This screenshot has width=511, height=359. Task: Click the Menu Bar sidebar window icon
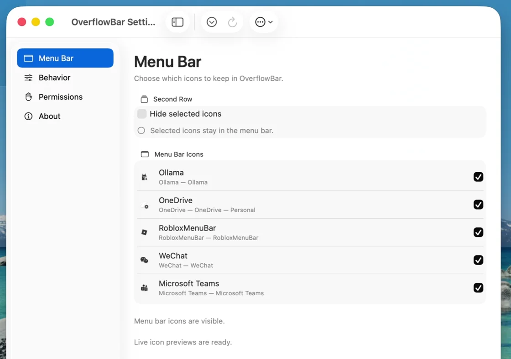point(28,58)
